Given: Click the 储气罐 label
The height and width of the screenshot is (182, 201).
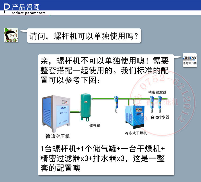Looking at the screenshot, I should [95, 125].
